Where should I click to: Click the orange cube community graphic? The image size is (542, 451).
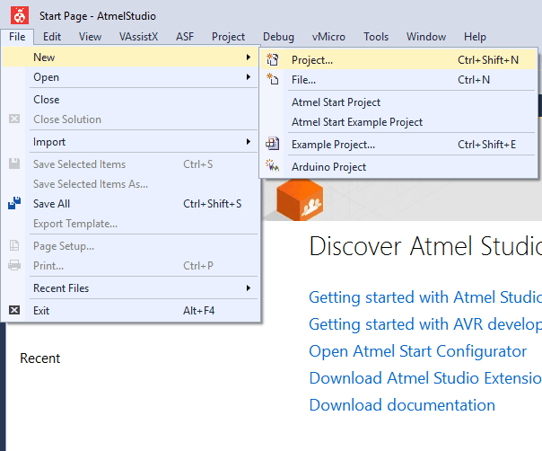tap(300, 199)
